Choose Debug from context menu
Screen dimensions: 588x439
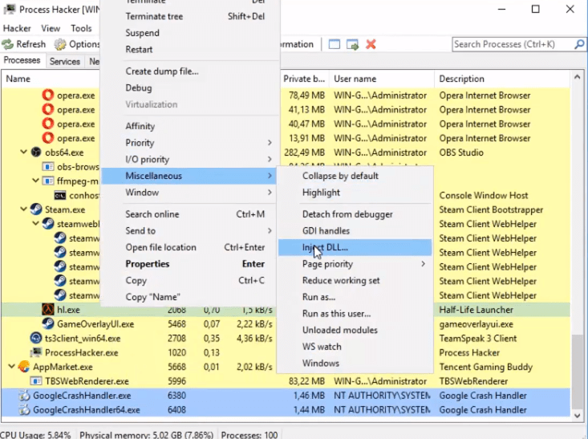[x=190, y=87]
